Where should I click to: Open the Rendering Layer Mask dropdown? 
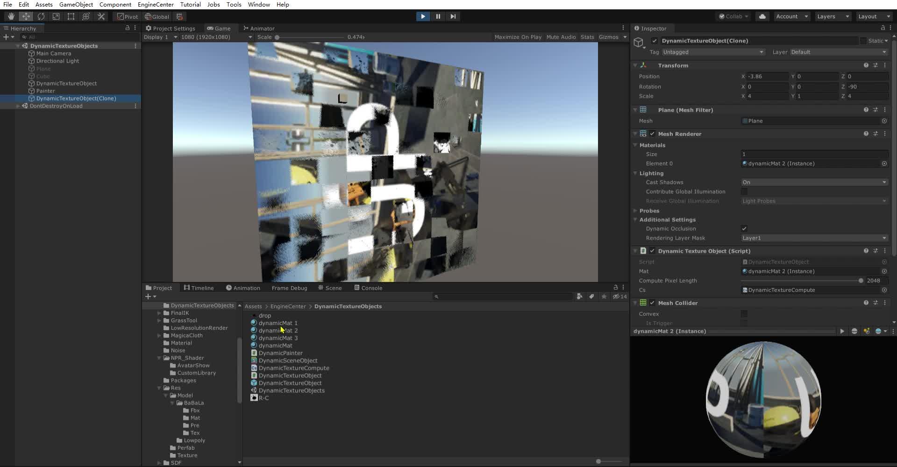(x=814, y=238)
